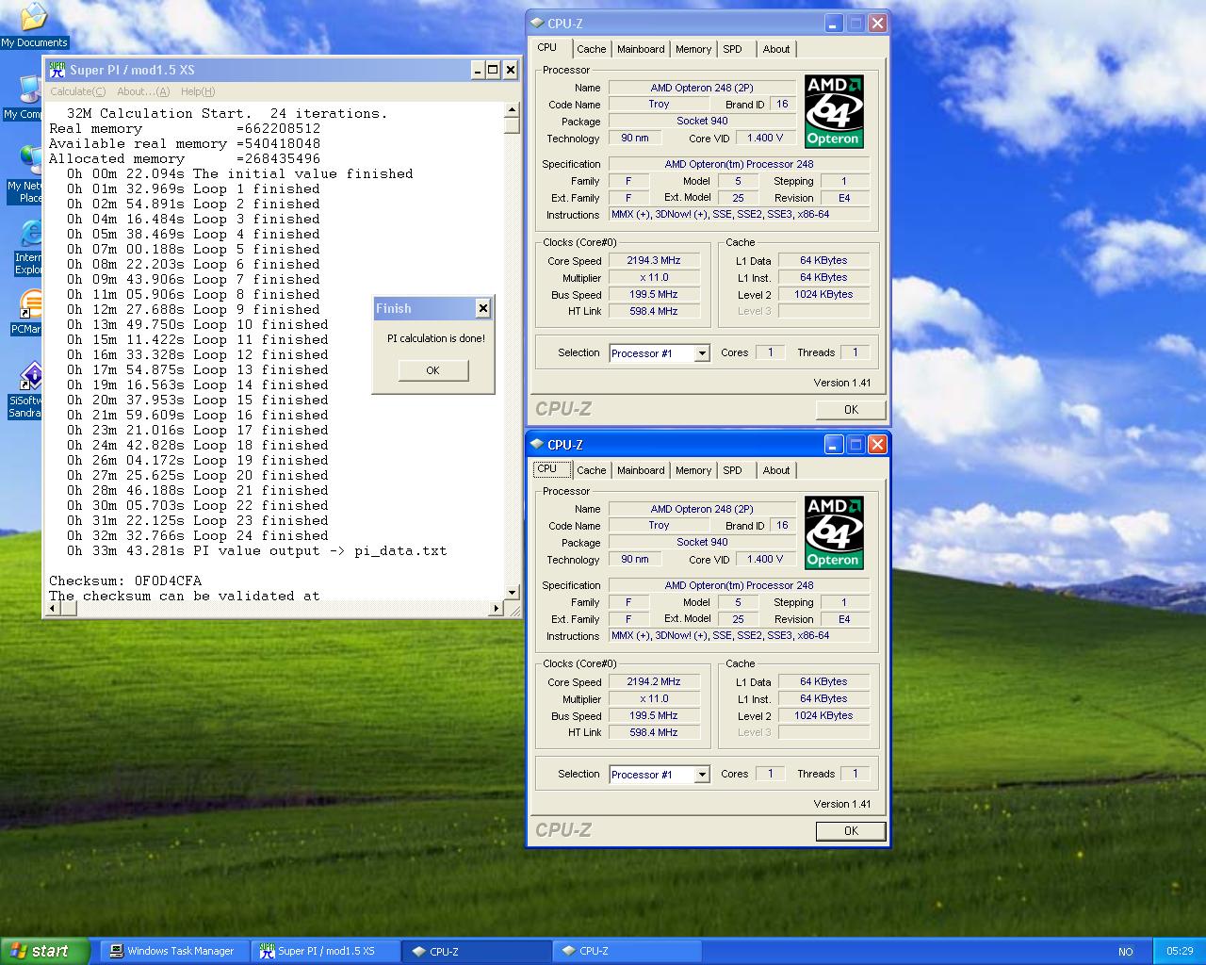Select SPD tab in lower CPU-Z
Screen dimensions: 1206x965
click(x=732, y=470)
